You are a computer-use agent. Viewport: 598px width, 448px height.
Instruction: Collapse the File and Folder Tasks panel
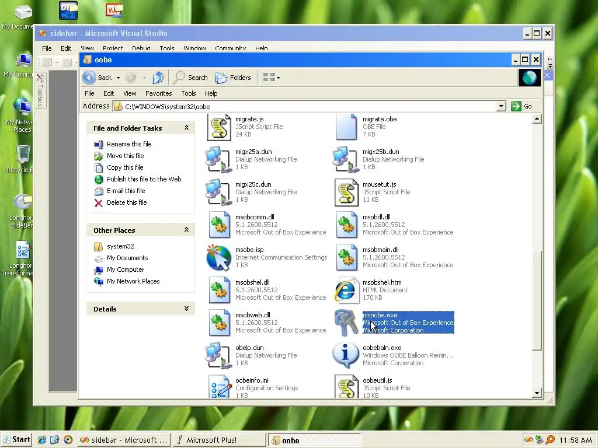tap(186, 128)
